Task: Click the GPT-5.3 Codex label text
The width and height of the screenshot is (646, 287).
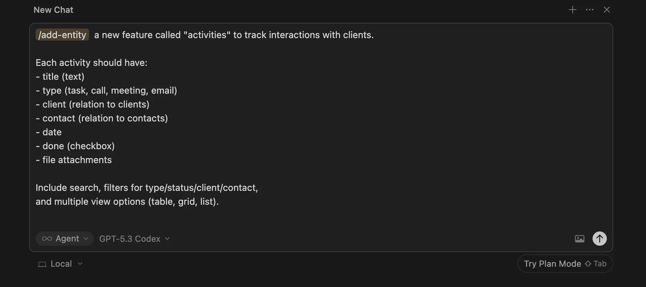Action: pyautogui.click(x=130, y=239)
